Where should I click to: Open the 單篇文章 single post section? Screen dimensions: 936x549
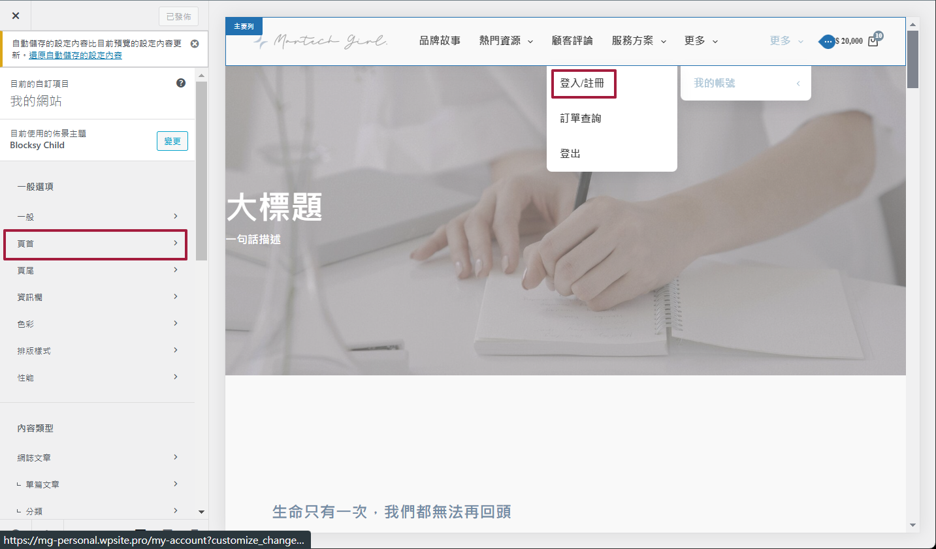point(97,484)
